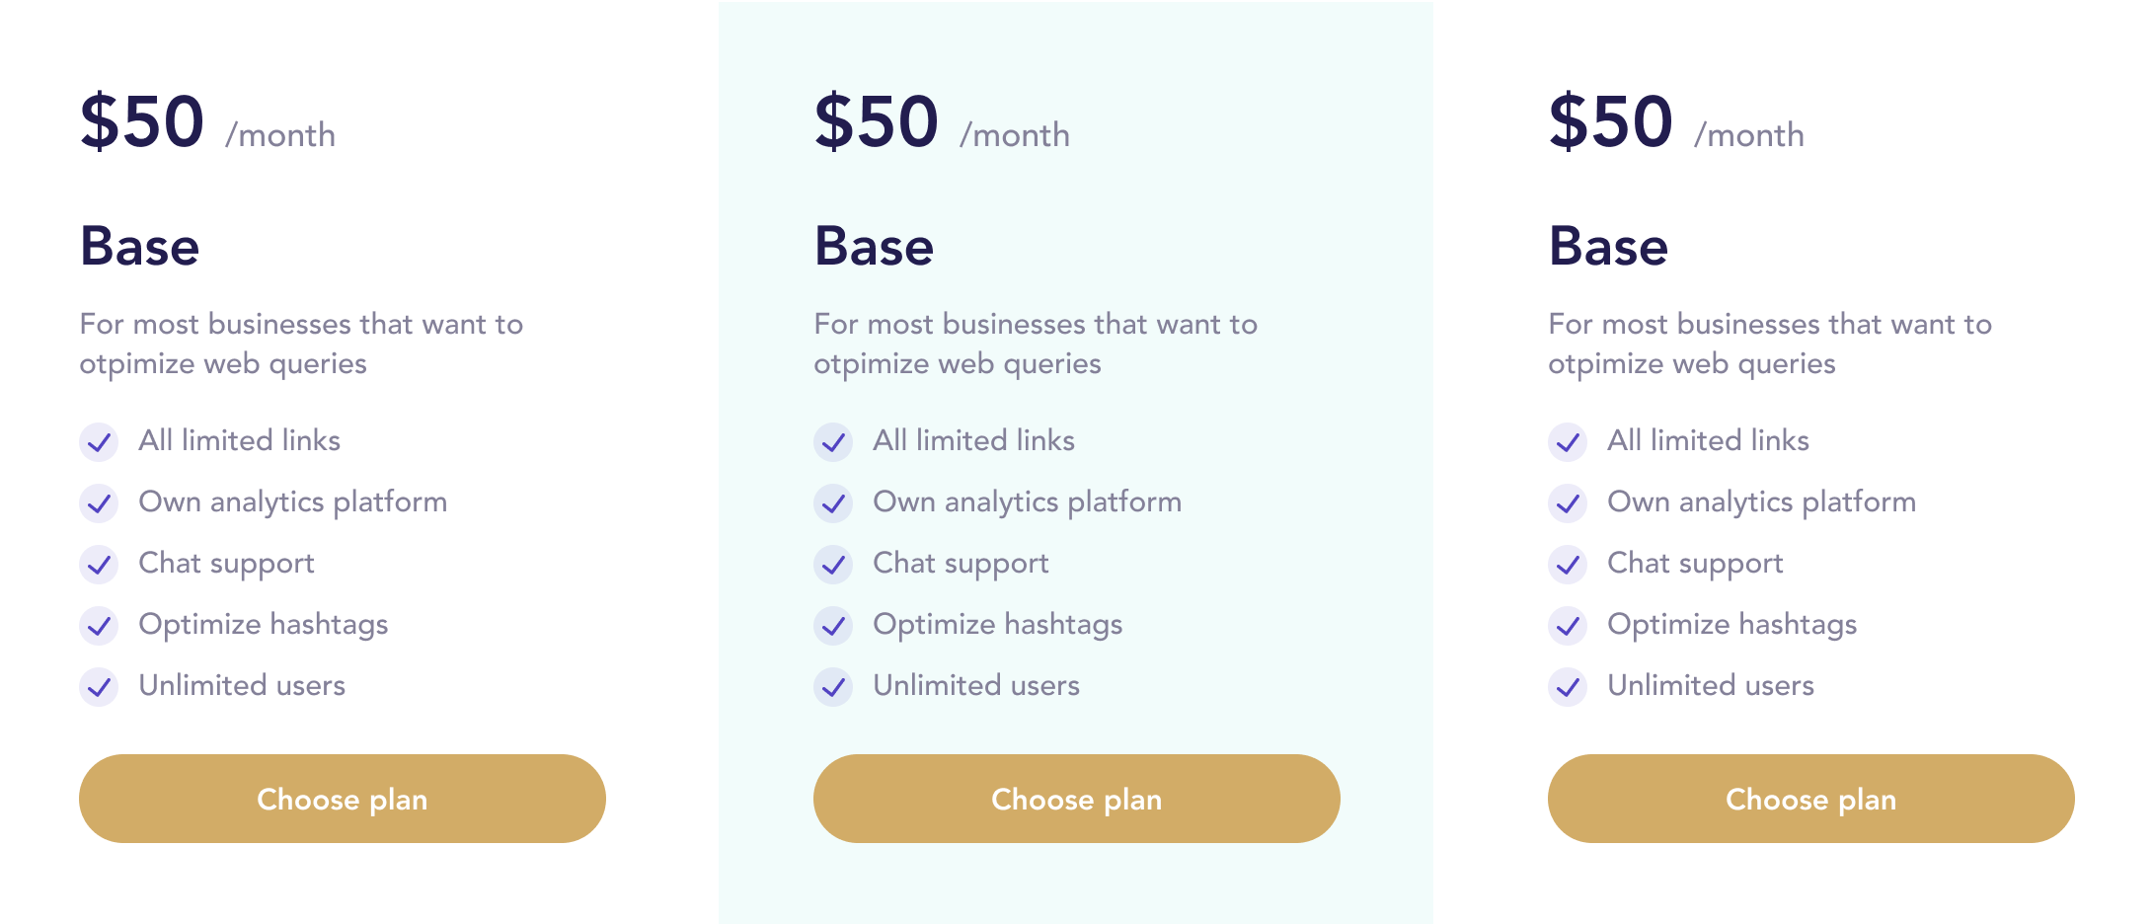
Task: Click the Base heading in the middle plan
Action: click(874, 246)
